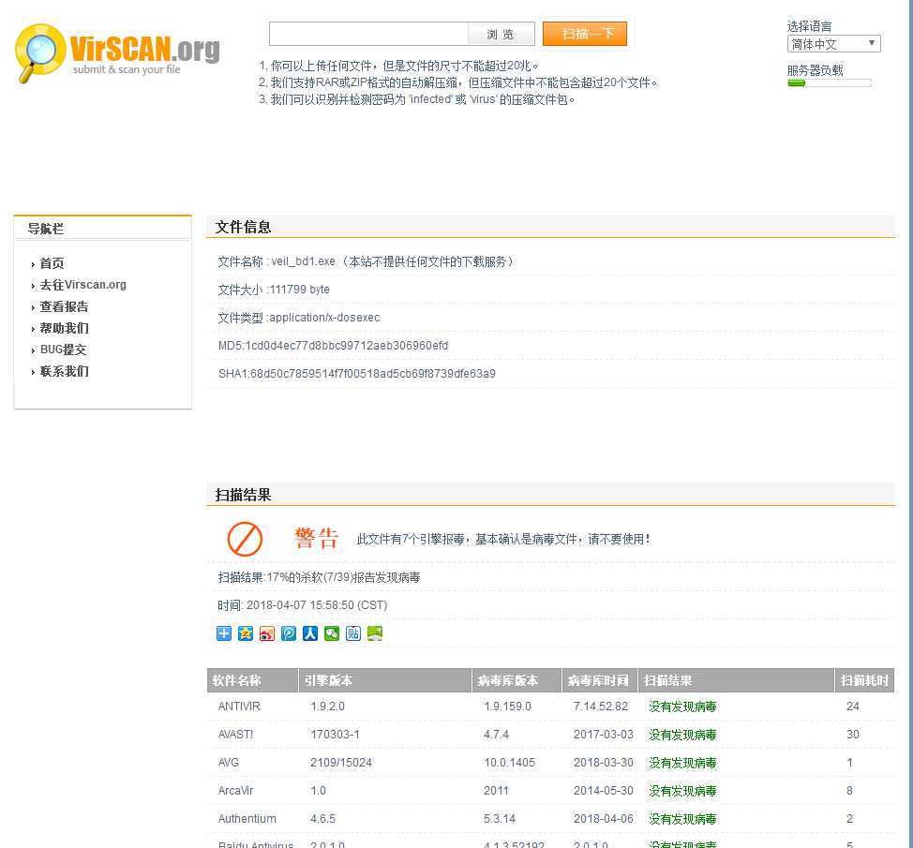Click the 扫描耗时 column header
This screenshot has height=848, width=913.
click(864, 680)
